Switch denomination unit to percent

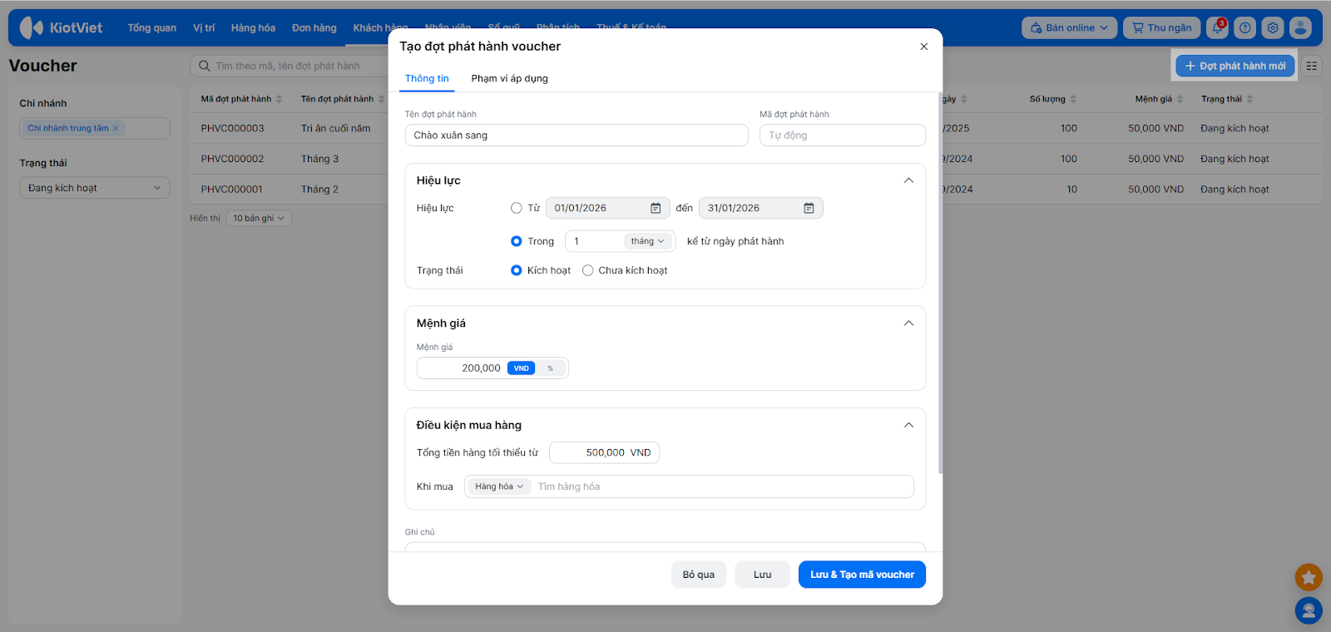pos(550,368)
